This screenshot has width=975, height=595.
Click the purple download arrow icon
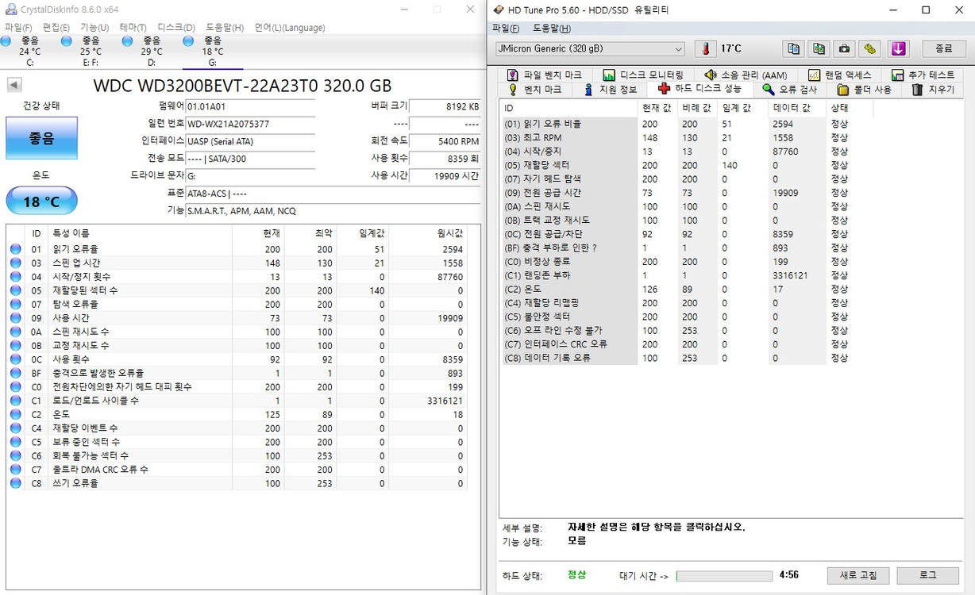point(898,48)
